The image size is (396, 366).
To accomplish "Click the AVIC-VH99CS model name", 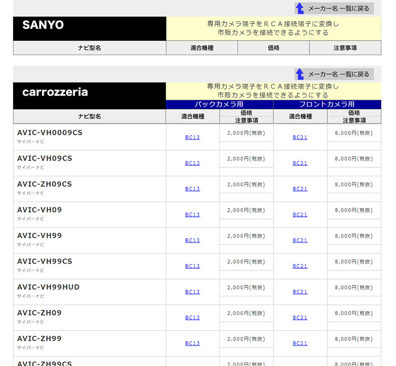I will point(45,262).
